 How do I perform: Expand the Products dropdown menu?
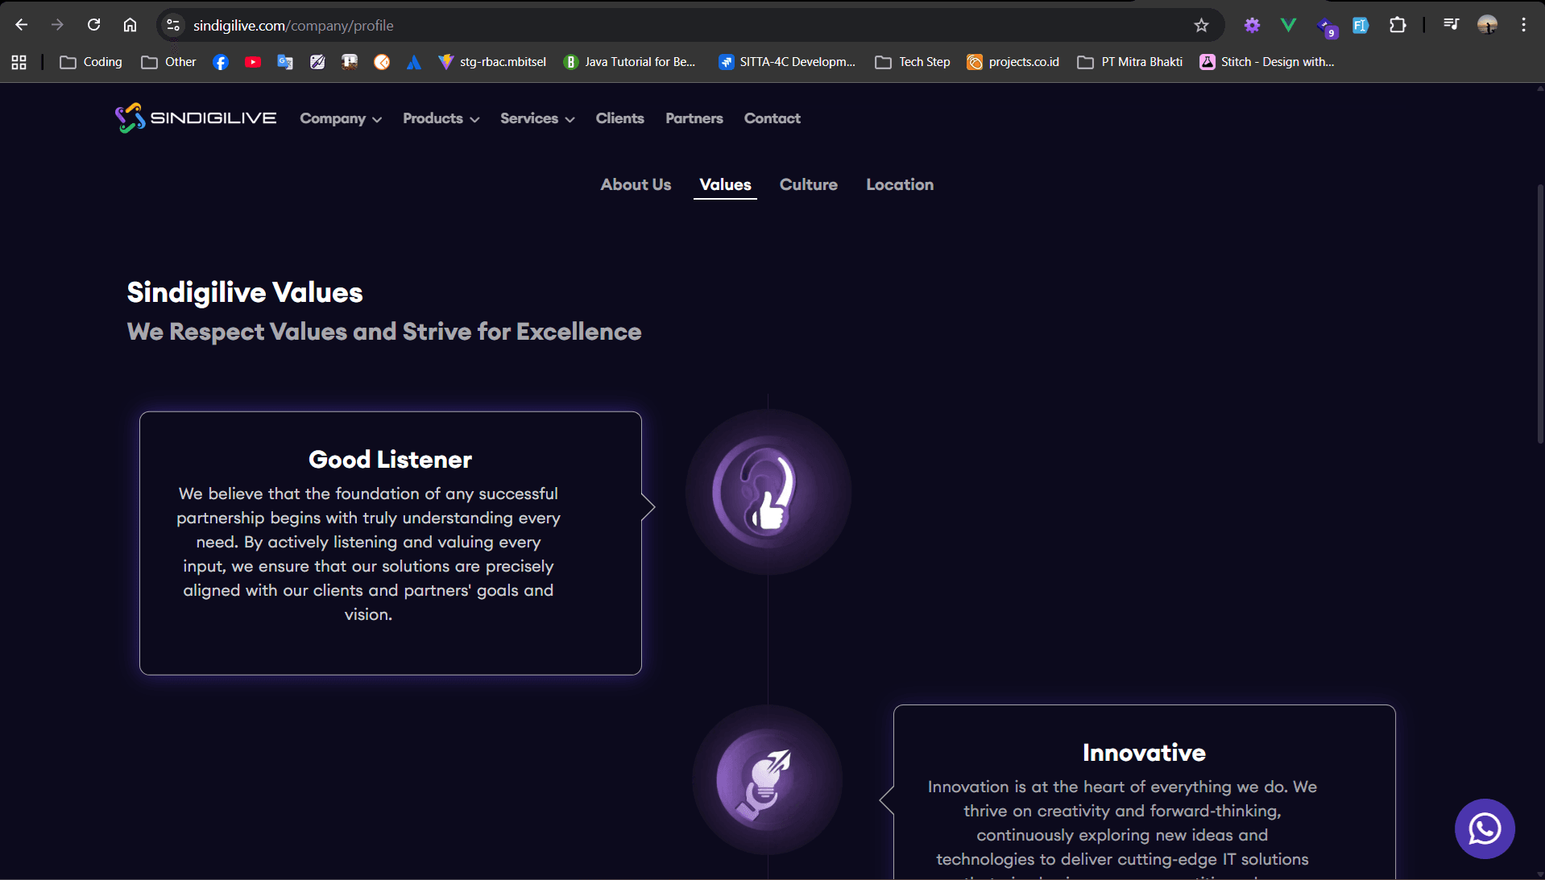pos(441,118)
